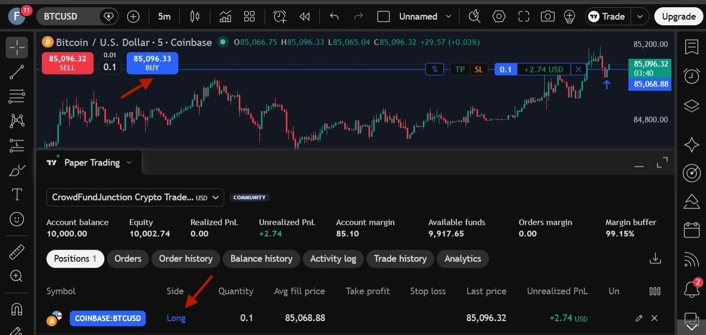Toggle SL on the position line

[479, 69]
